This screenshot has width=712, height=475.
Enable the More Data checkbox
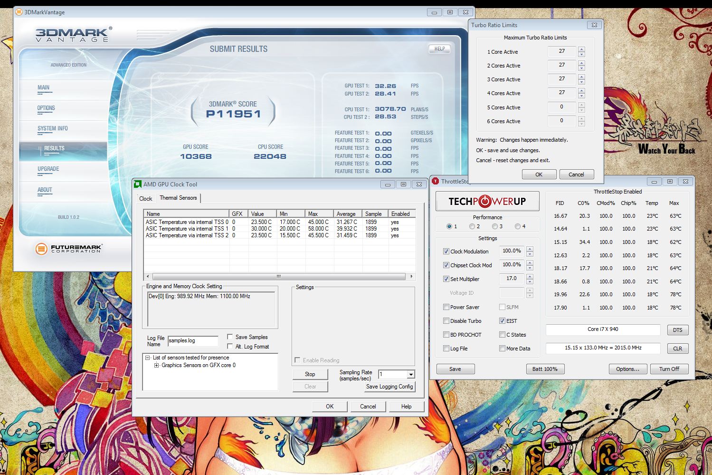[502, 348]
